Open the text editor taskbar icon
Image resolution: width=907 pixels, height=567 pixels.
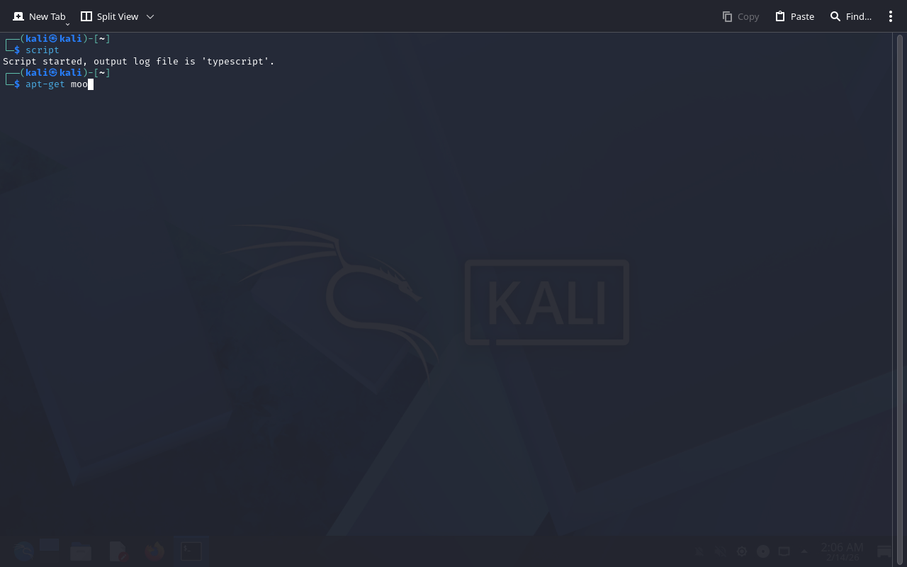point(118,551)
